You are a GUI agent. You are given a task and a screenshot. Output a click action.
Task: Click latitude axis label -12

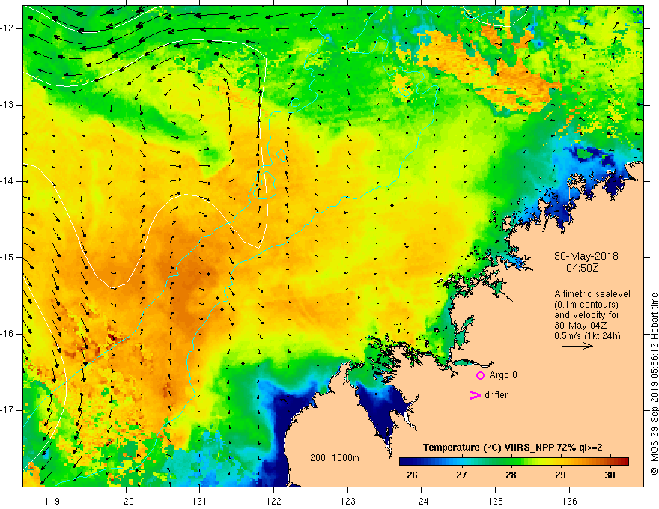pos(7,28)
